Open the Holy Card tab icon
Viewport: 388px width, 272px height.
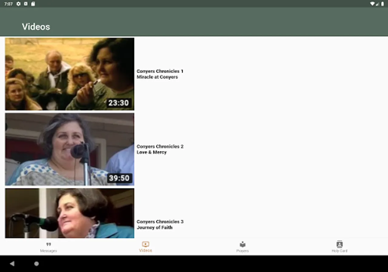coord(339,244)
